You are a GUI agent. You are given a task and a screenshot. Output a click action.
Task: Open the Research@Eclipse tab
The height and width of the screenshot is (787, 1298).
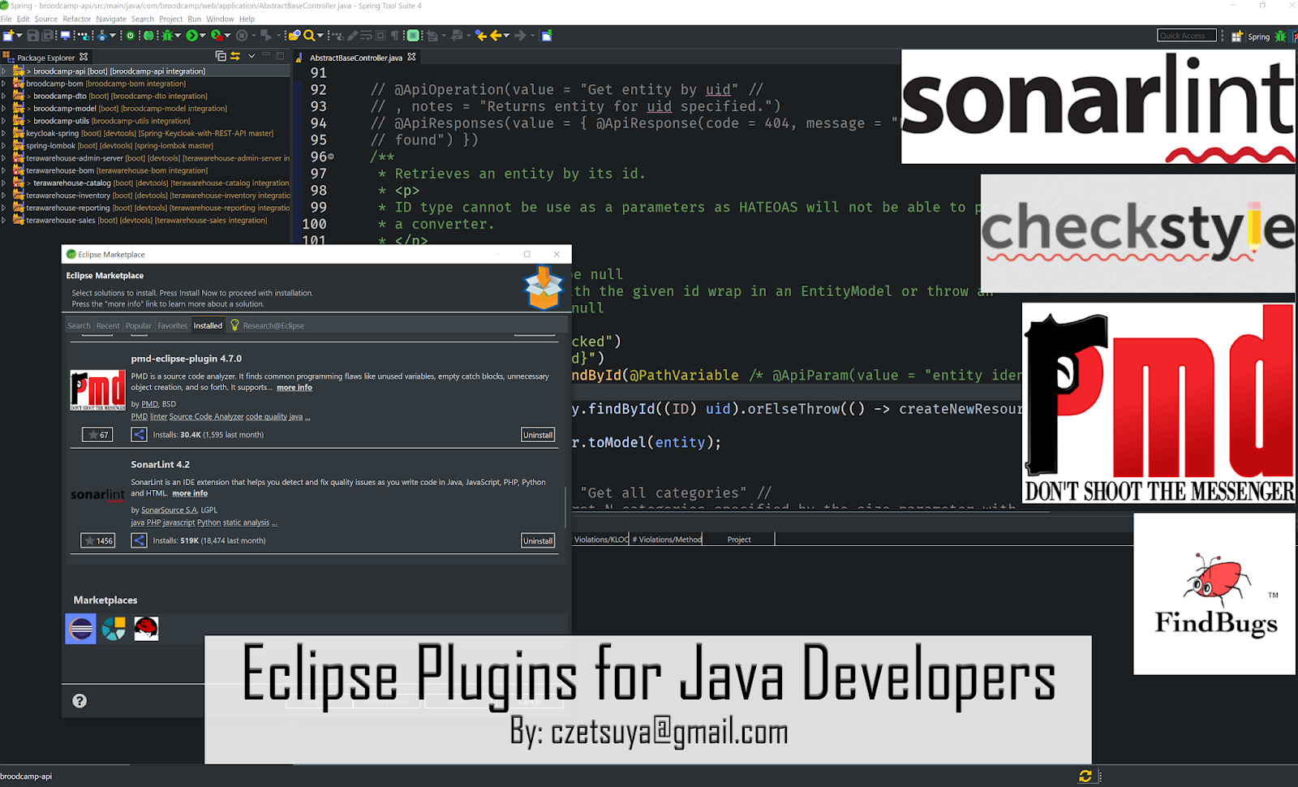pos(268,325)
